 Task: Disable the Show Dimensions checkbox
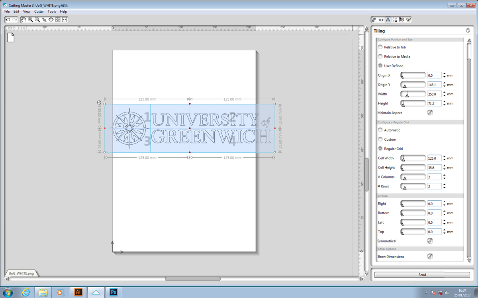[430, 257]
